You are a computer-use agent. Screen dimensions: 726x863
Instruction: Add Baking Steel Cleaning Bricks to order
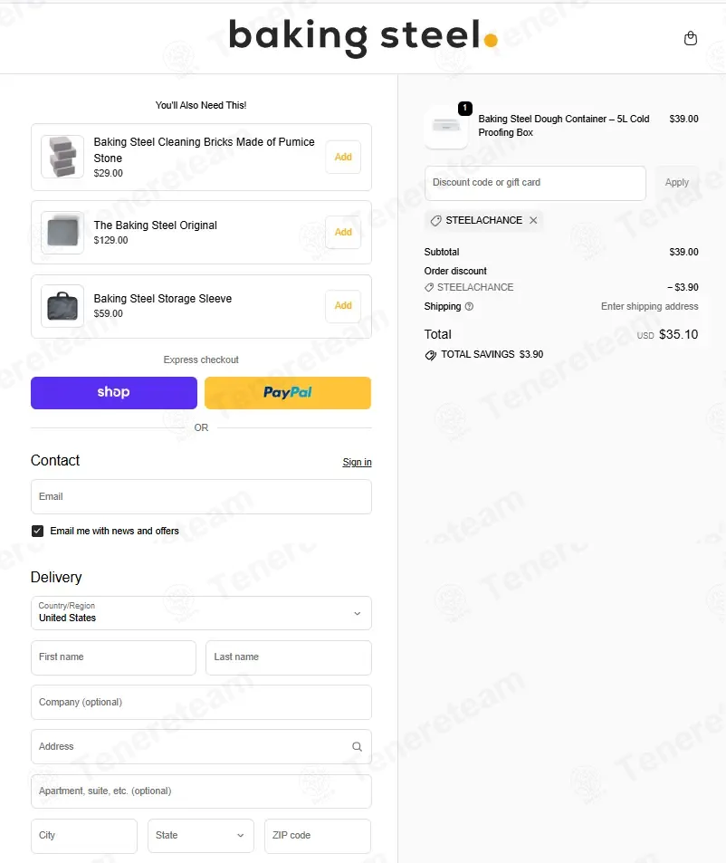343,157
